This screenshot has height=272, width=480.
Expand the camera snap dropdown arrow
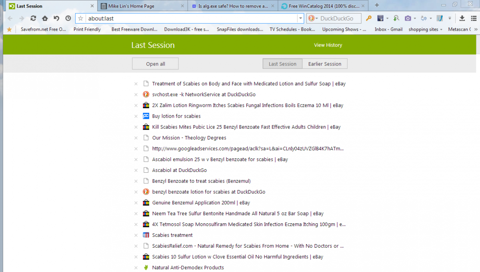415,18
